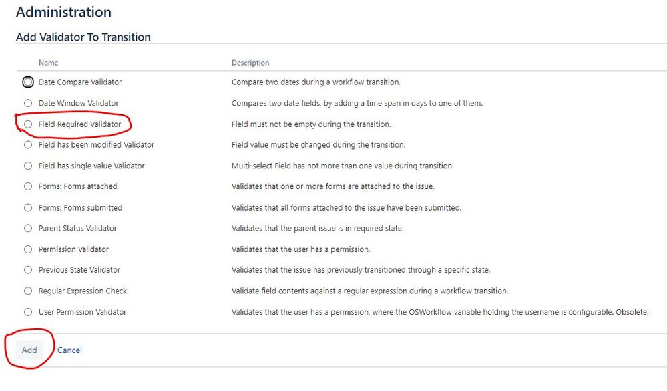
Task: Click the Date Window Validator label text
Action: [x=79, y=104]
